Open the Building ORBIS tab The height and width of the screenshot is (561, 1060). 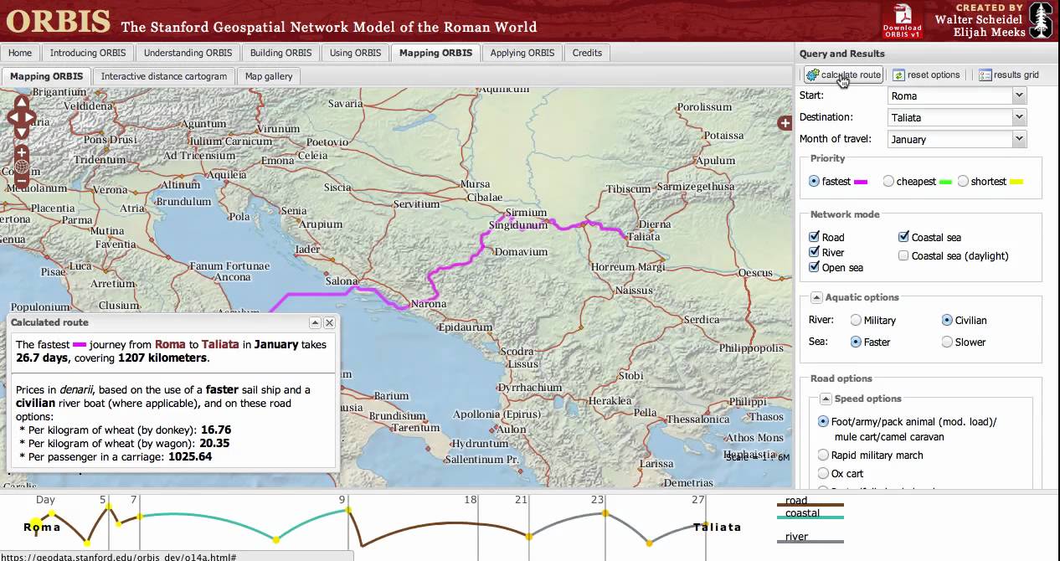coord(281,52)
